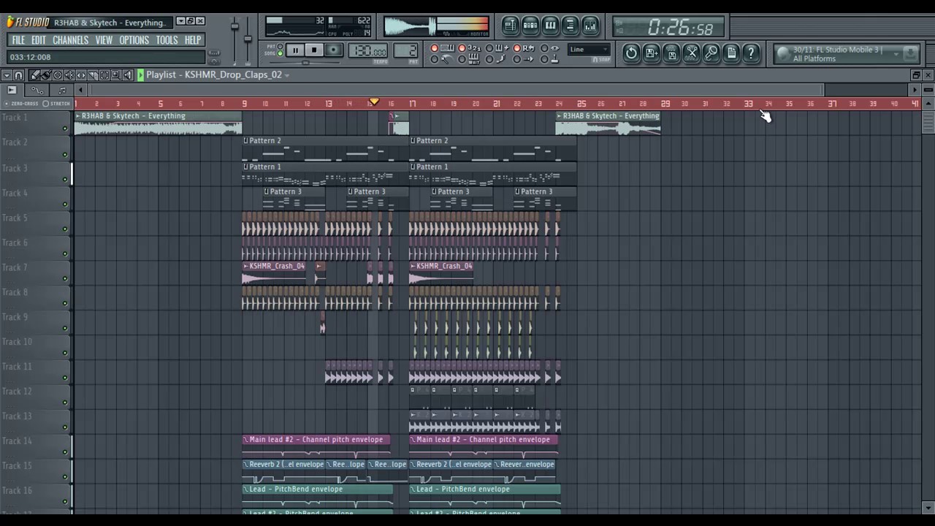Click the tempo field showing 130.000
This screenshot has width=935, height=526.
pyautogui.click(x=370, y=51)
